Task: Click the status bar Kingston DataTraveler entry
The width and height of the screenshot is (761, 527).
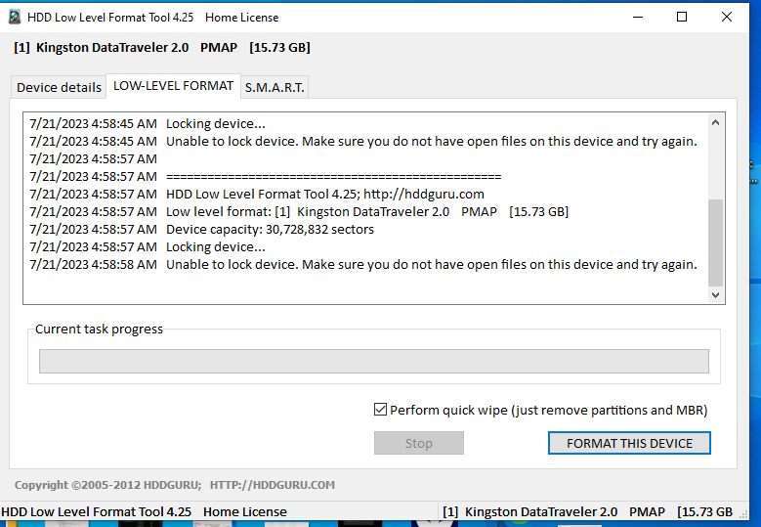Action: pos(587,512)
